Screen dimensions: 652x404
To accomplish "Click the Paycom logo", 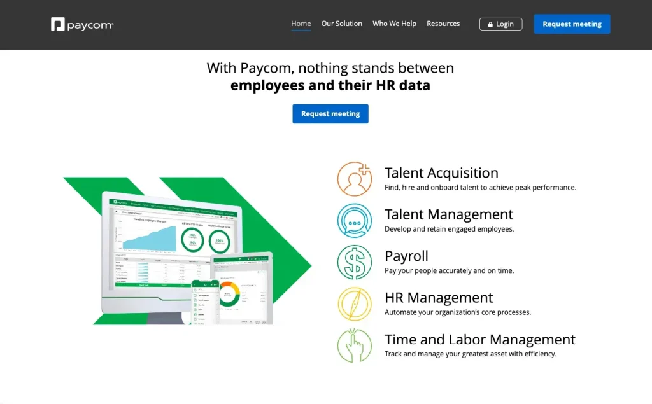I will (x=82, y=24).
